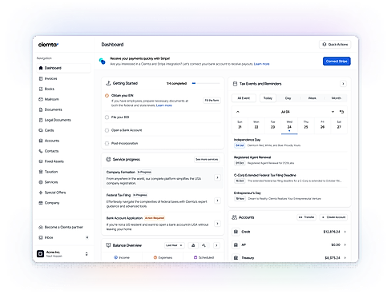
Task: Open Books icon in sidebar
Action: pos(41,89)
